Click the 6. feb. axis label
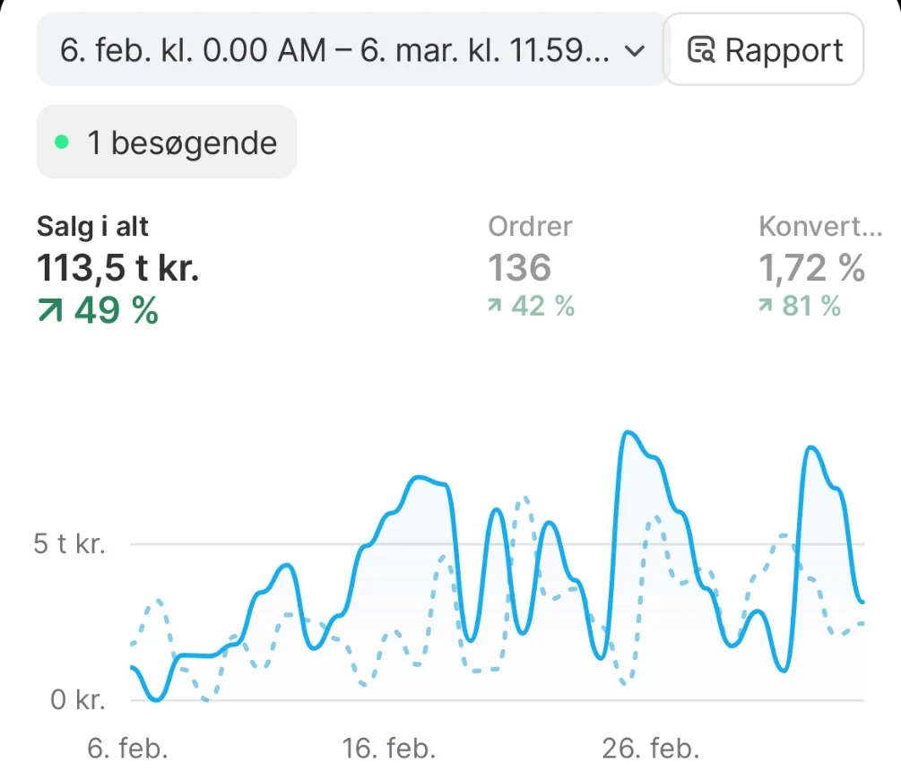Viewport: 901px width, 780px height. [x=127, y=749]
